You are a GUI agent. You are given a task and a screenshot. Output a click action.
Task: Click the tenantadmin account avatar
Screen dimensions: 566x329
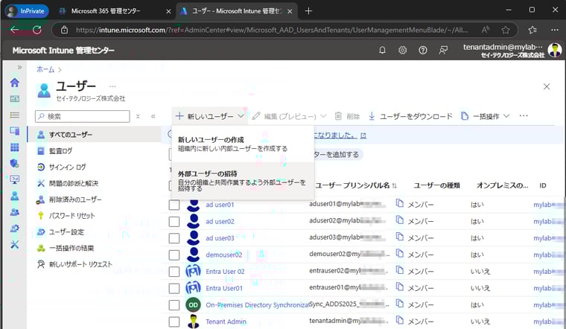point(554,50)
